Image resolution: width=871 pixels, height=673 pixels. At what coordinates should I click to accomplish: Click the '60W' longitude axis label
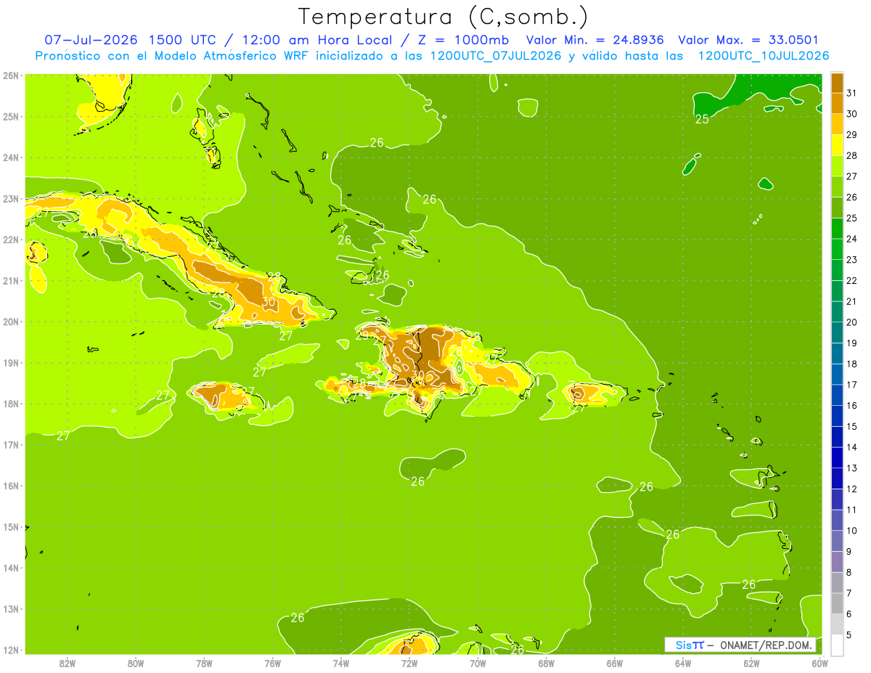(819, 664)
